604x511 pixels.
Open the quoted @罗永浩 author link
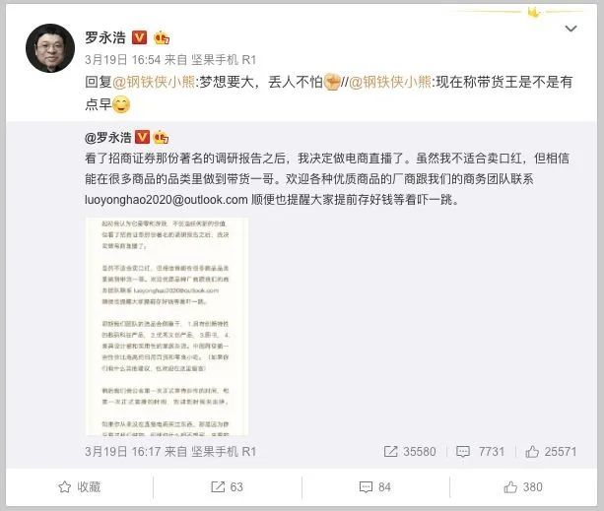click(107, 138)
